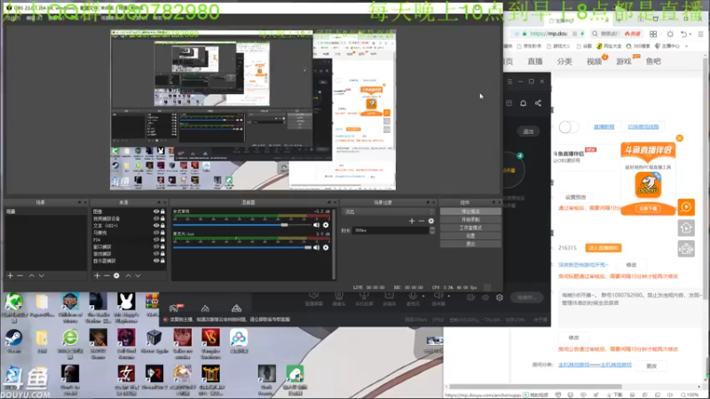Image resolution: width=710 pixels, height=399 pixels.
Task: Open Steam desktop shortcut
Action: click(13, 341)
